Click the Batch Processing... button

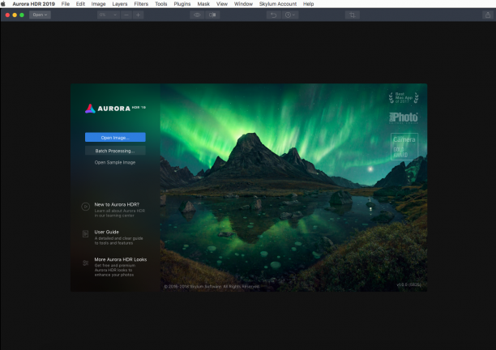point(115,151)
